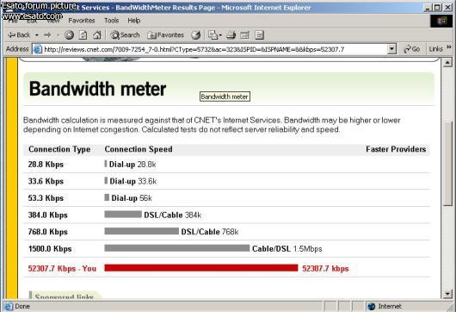Click the History toolbar icon

click(196, 35)
